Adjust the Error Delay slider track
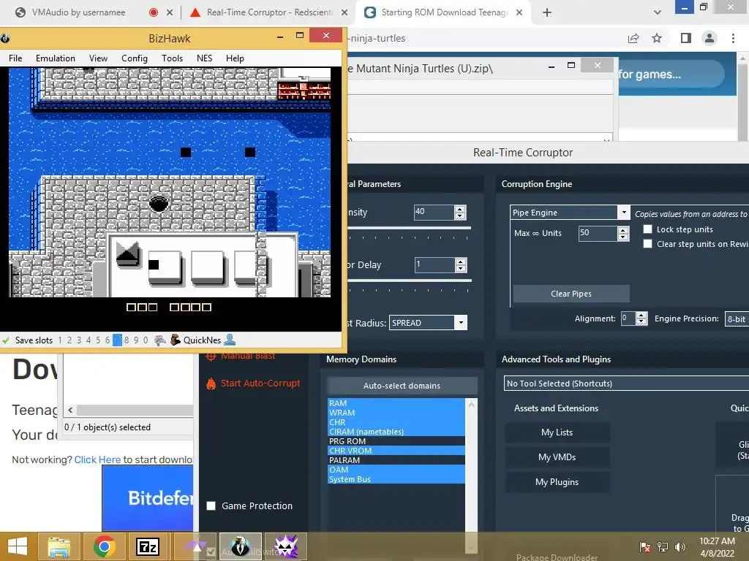This screenshot has width=749, height=561. [410, 281]
